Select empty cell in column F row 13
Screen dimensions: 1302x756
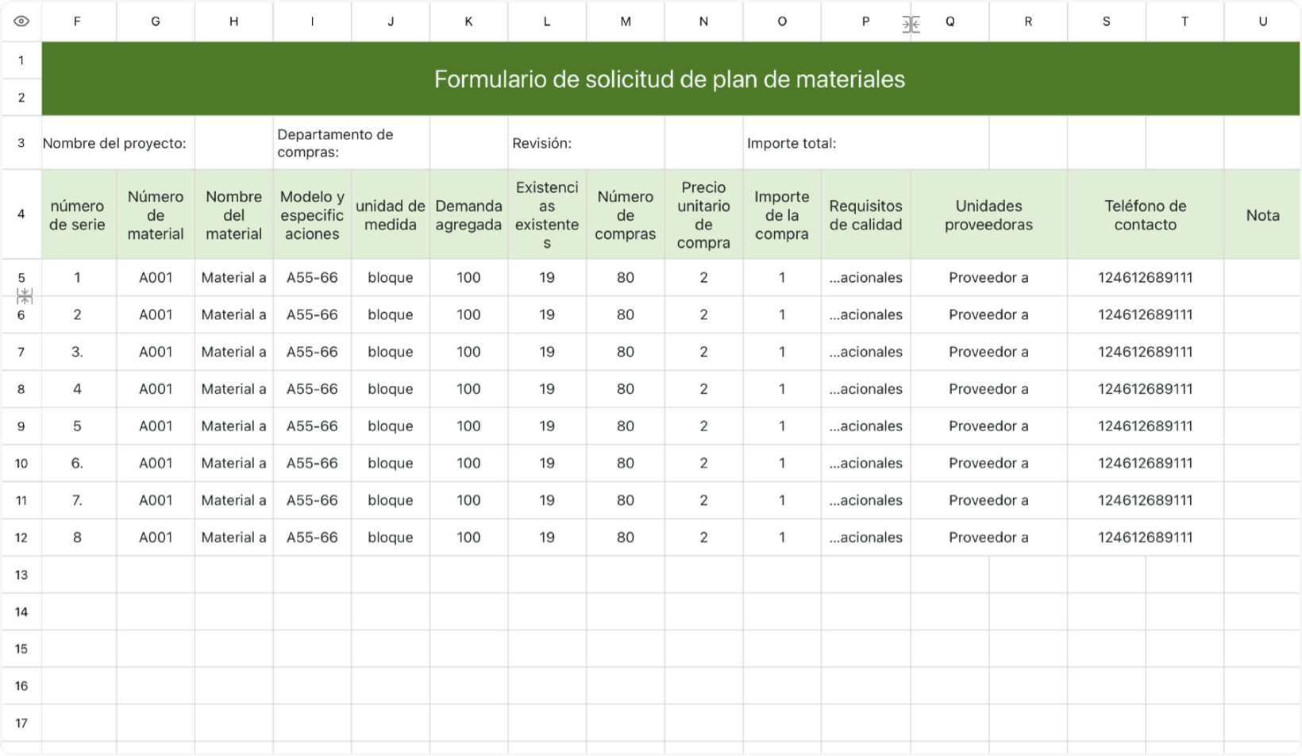click(77, 575)
